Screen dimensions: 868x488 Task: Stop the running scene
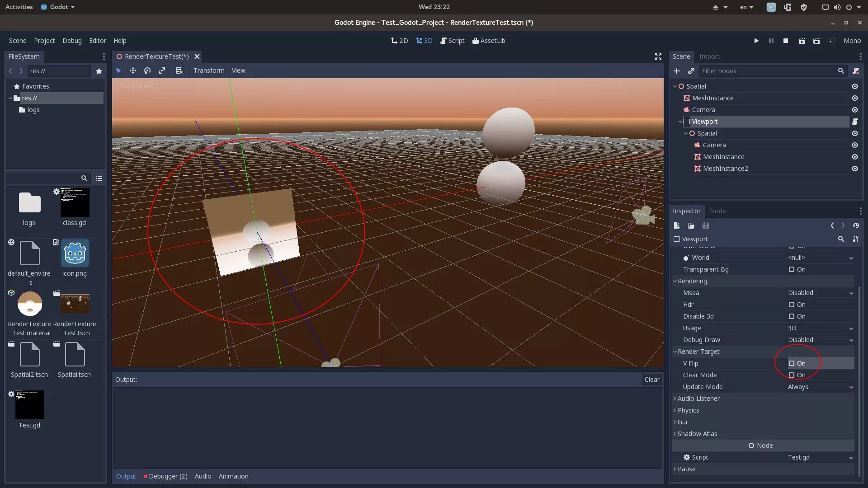pyautogui.click(x=786, y=41)
